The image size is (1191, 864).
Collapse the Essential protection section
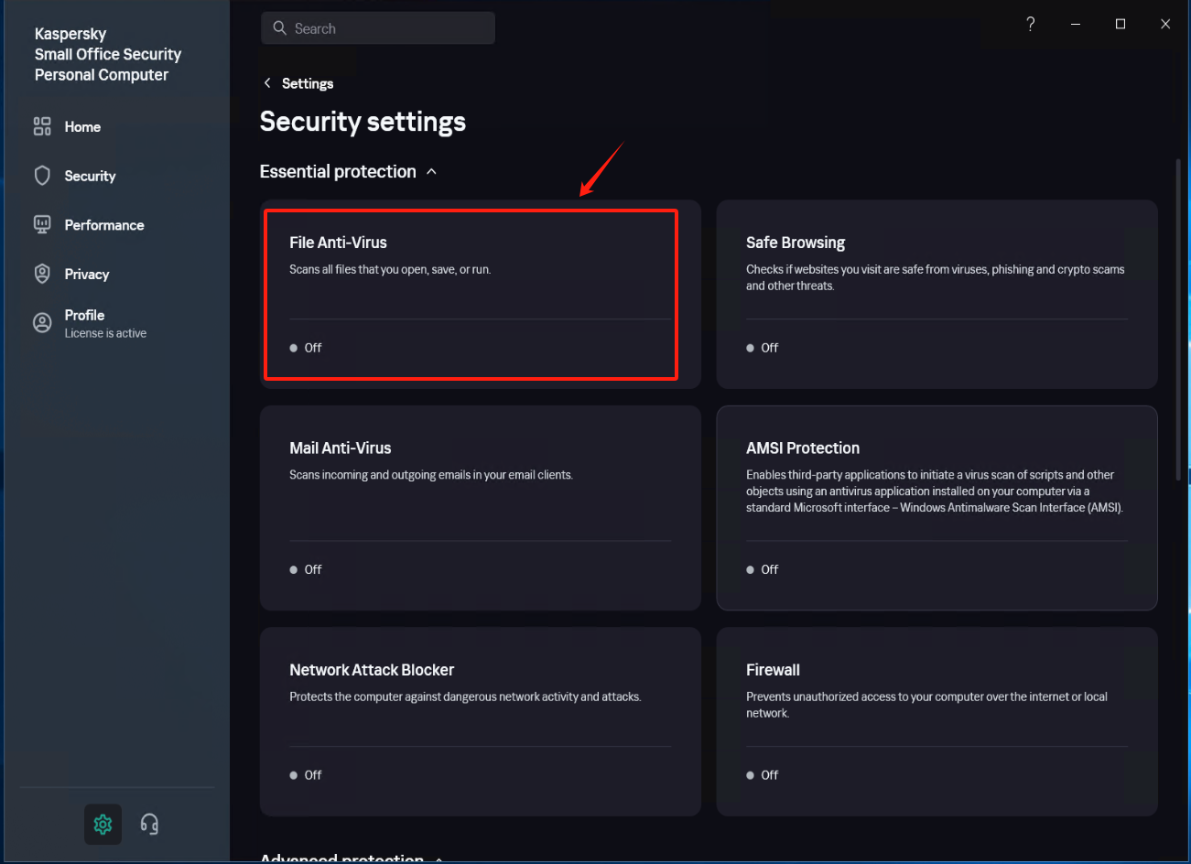[x=431, y=172]
